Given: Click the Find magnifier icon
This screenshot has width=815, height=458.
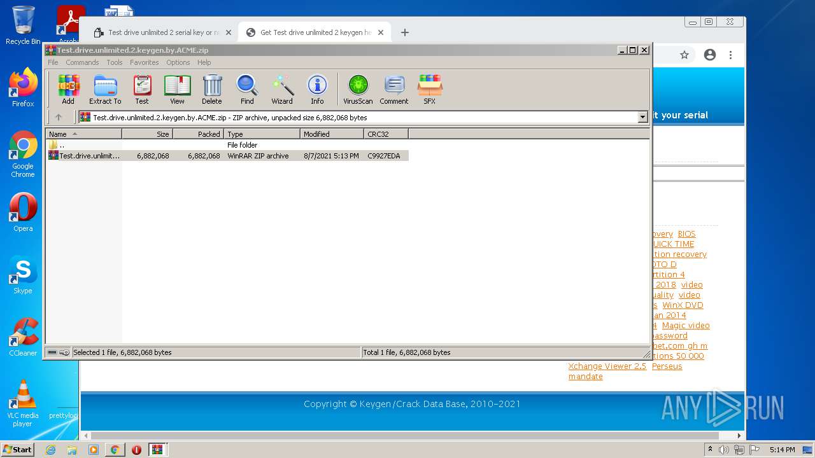Looking at the screenshot, I should pos(247,89).
